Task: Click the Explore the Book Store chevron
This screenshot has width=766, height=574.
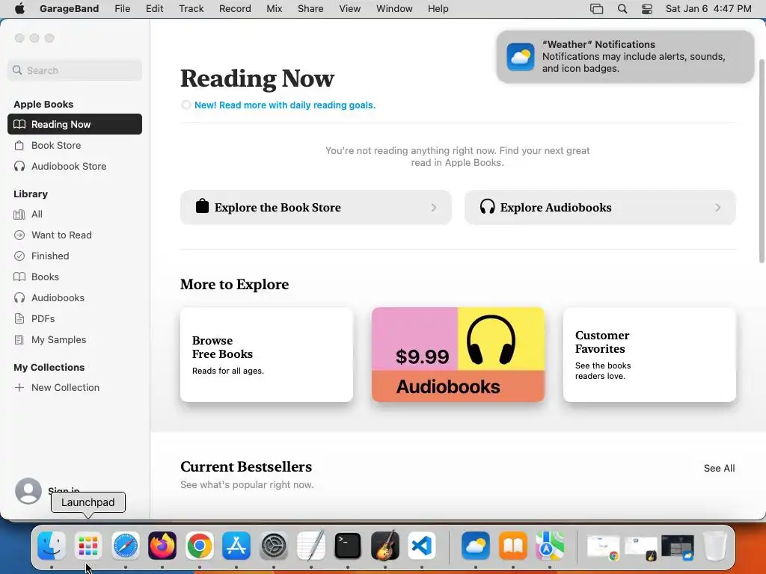Action: click(x=434, y=208)
